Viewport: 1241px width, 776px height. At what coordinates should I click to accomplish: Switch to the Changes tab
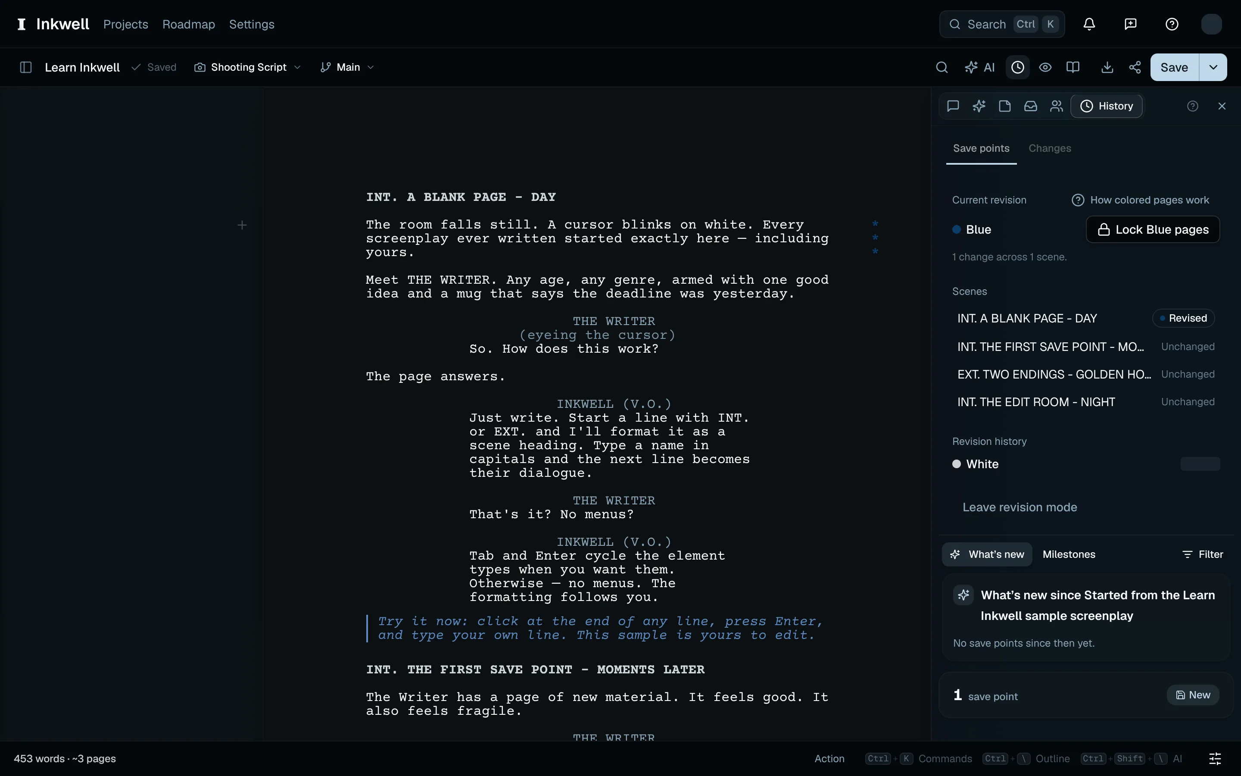[1050, 148]
